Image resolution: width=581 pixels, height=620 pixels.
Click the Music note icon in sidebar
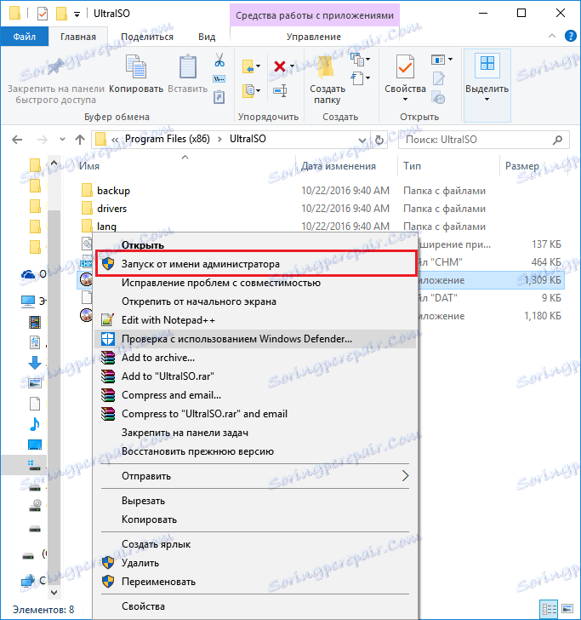(34, 424)
